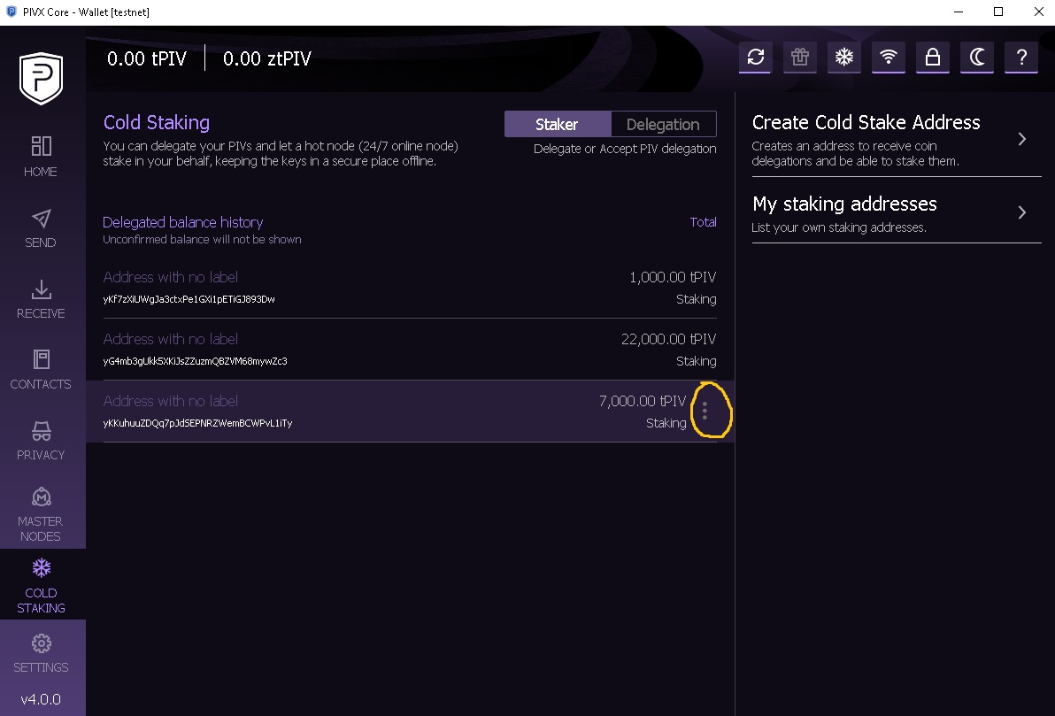The height and width of the screenshot is (716, 1055).
Task: Go to the SEND section
Action: 40,227
